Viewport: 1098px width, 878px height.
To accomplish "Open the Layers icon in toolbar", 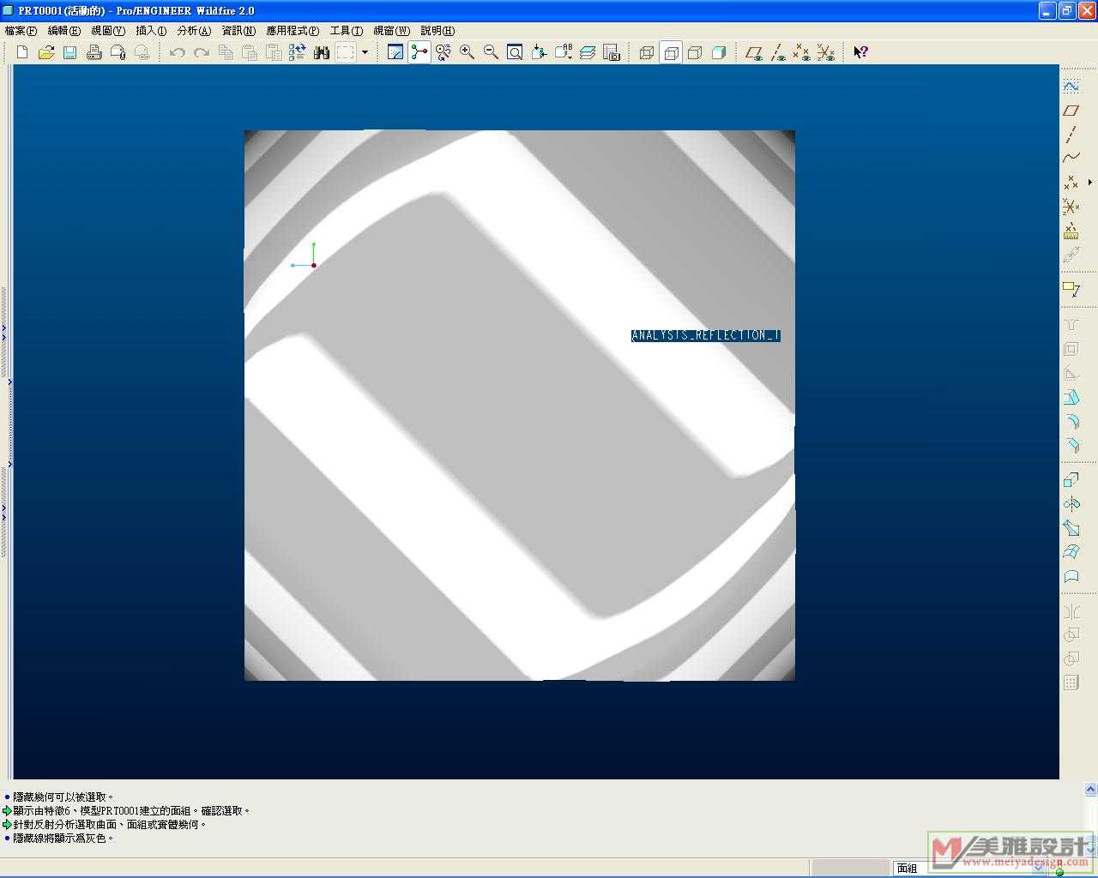I will coord(588,53).
